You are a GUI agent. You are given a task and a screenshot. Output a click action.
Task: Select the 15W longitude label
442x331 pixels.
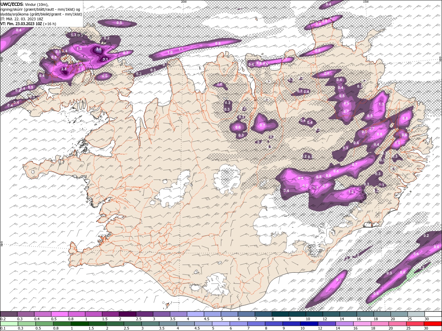[366, 2]
